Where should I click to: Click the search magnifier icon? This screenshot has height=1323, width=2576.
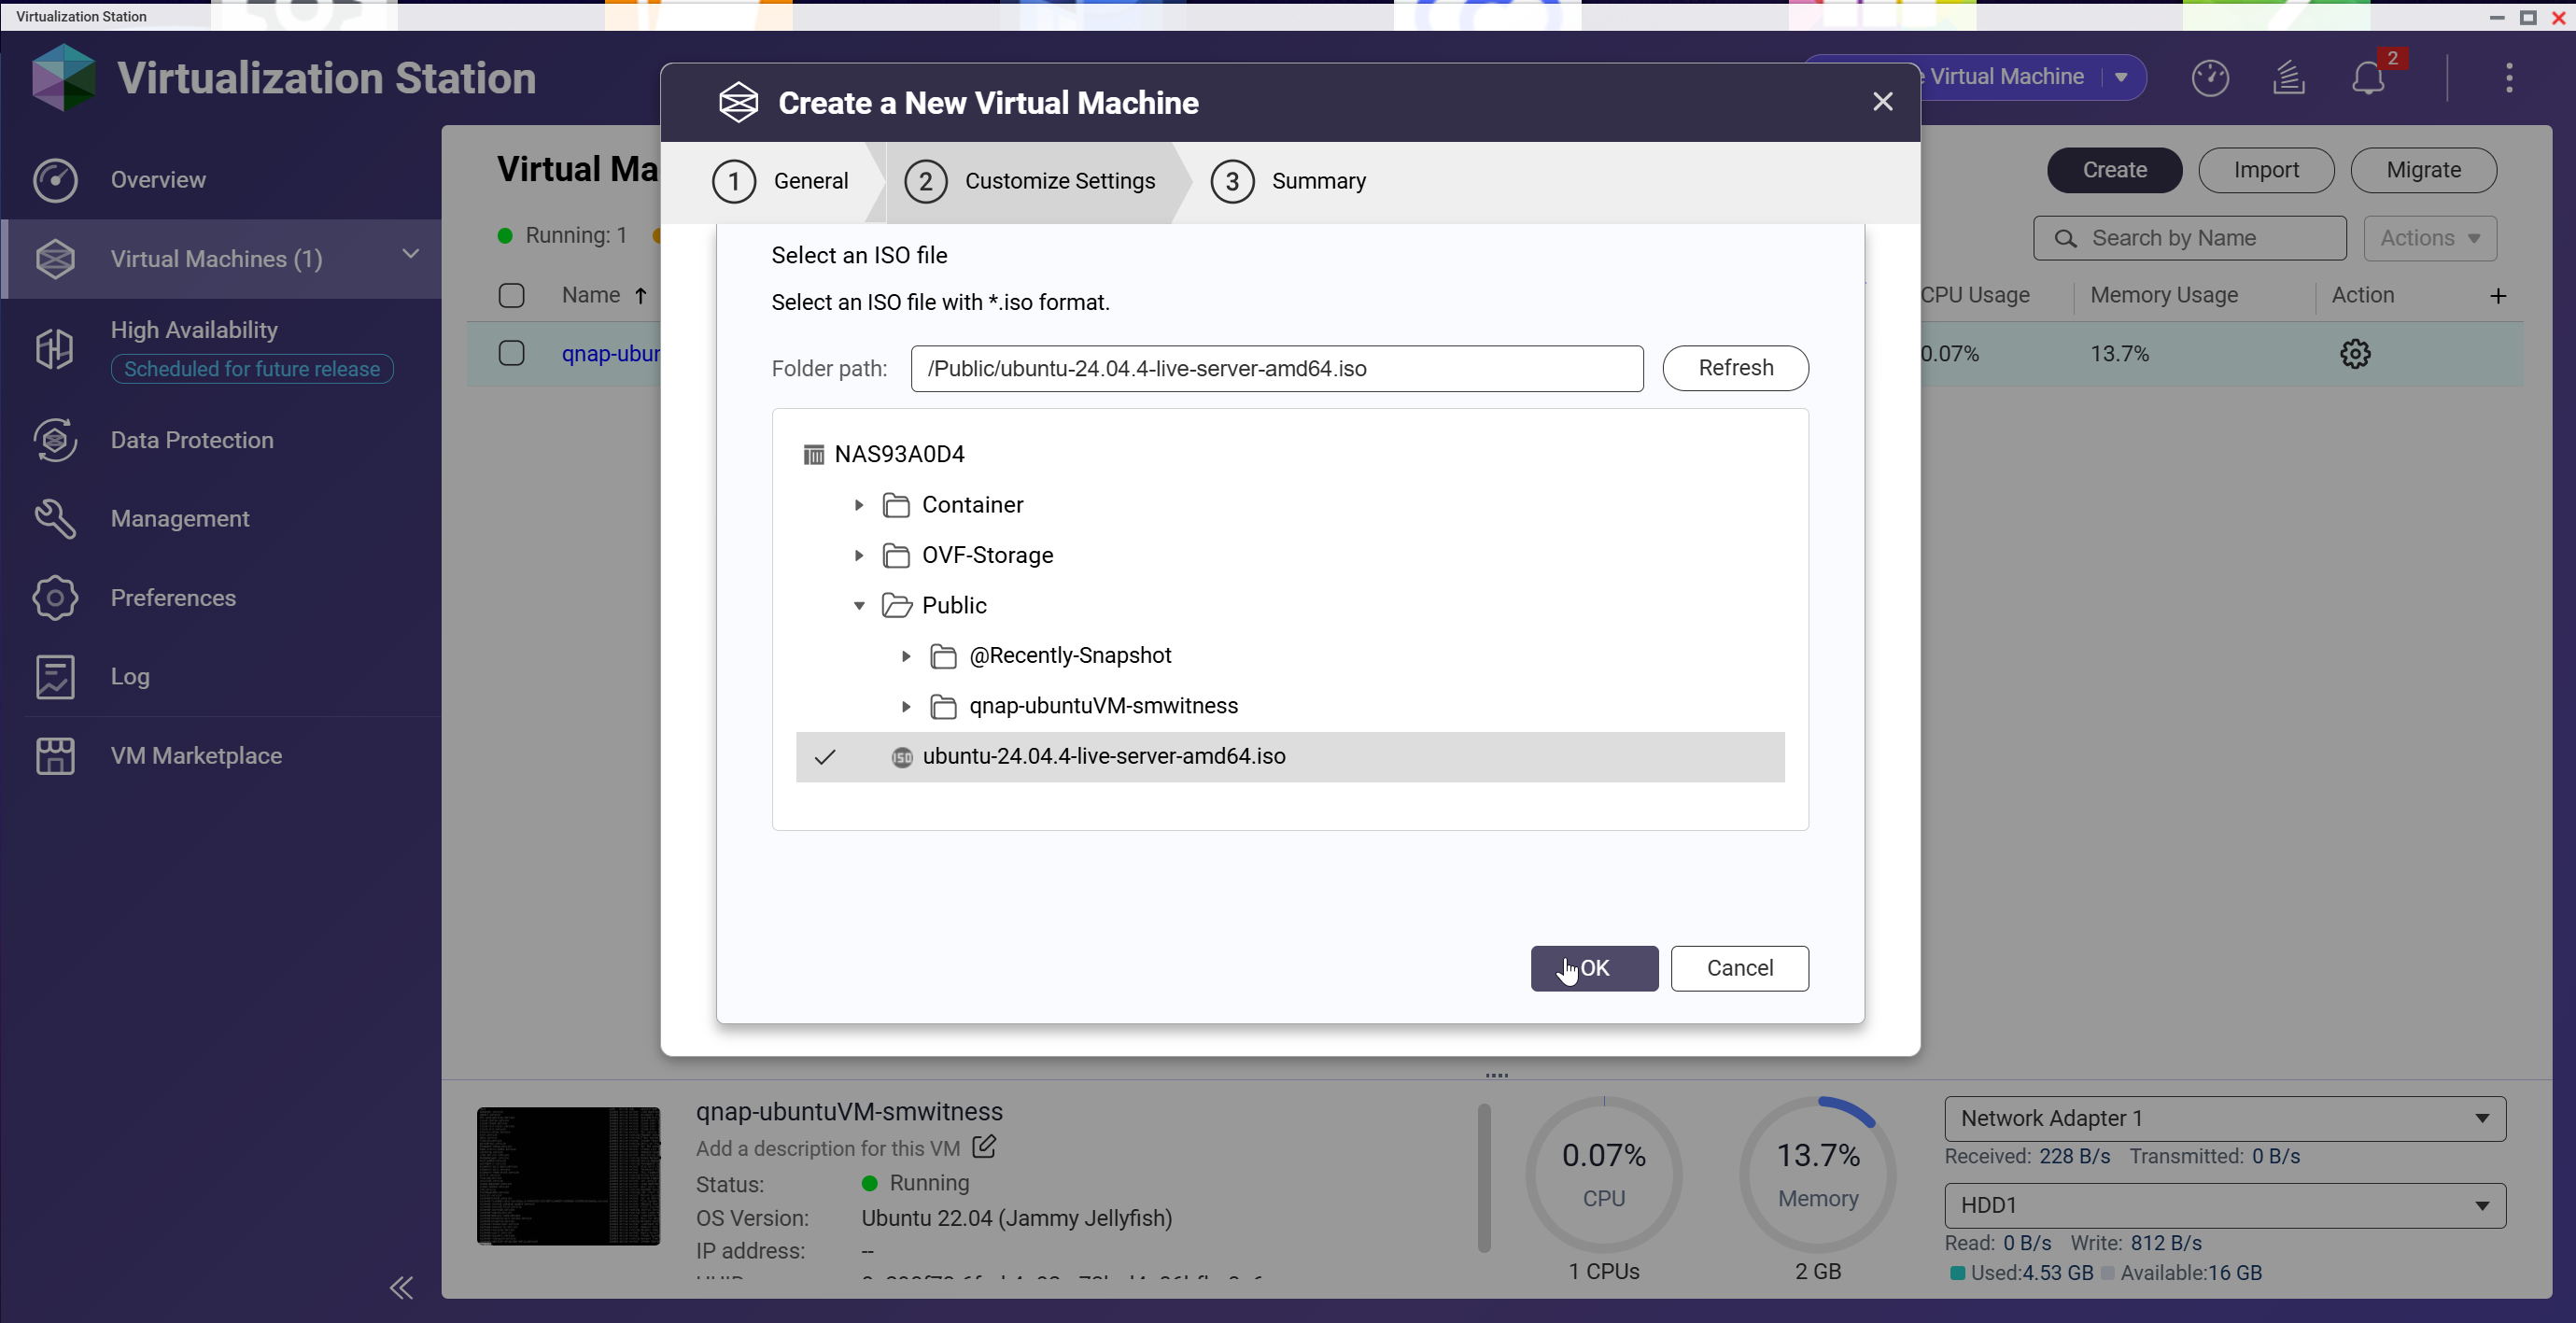[2065, 238]
